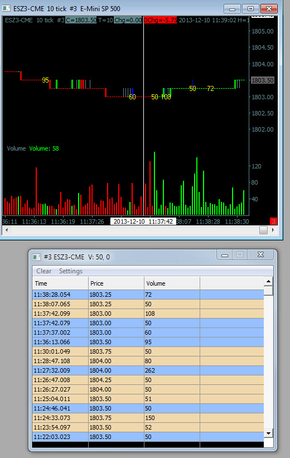Select the 11:24:33.073 time cell
The image size is (290, 458).
(60, 418)
